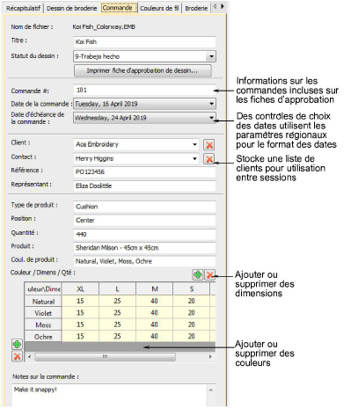
Task: Click Violet L cell showing 25
Action: [117, 313]
